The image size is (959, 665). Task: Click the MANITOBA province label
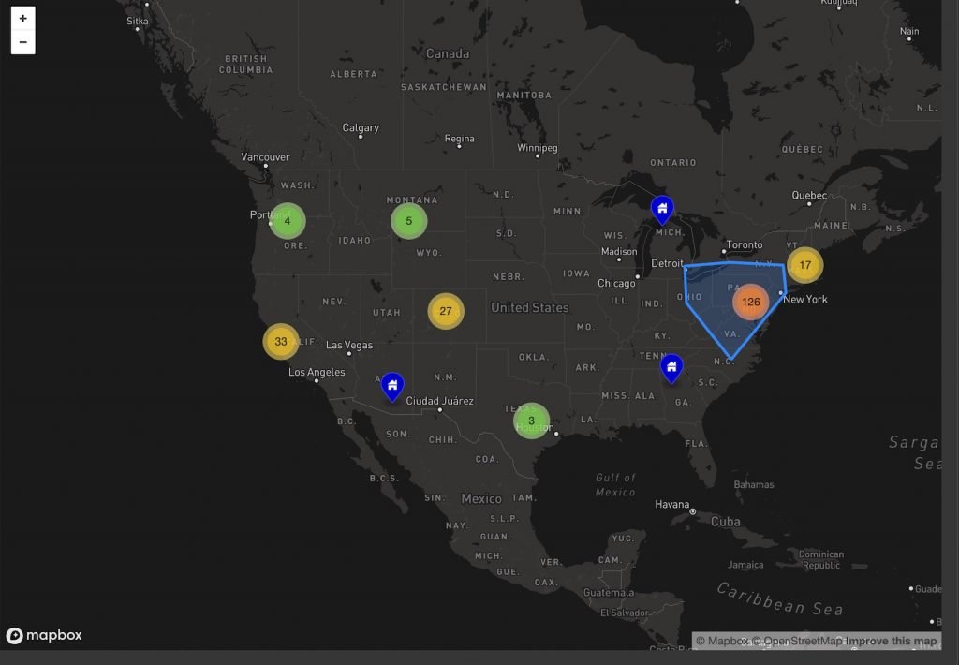click(x=524, y=95)
